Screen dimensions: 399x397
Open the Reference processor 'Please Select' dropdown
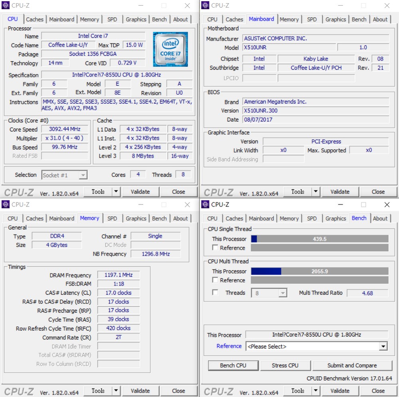[317, 346]
